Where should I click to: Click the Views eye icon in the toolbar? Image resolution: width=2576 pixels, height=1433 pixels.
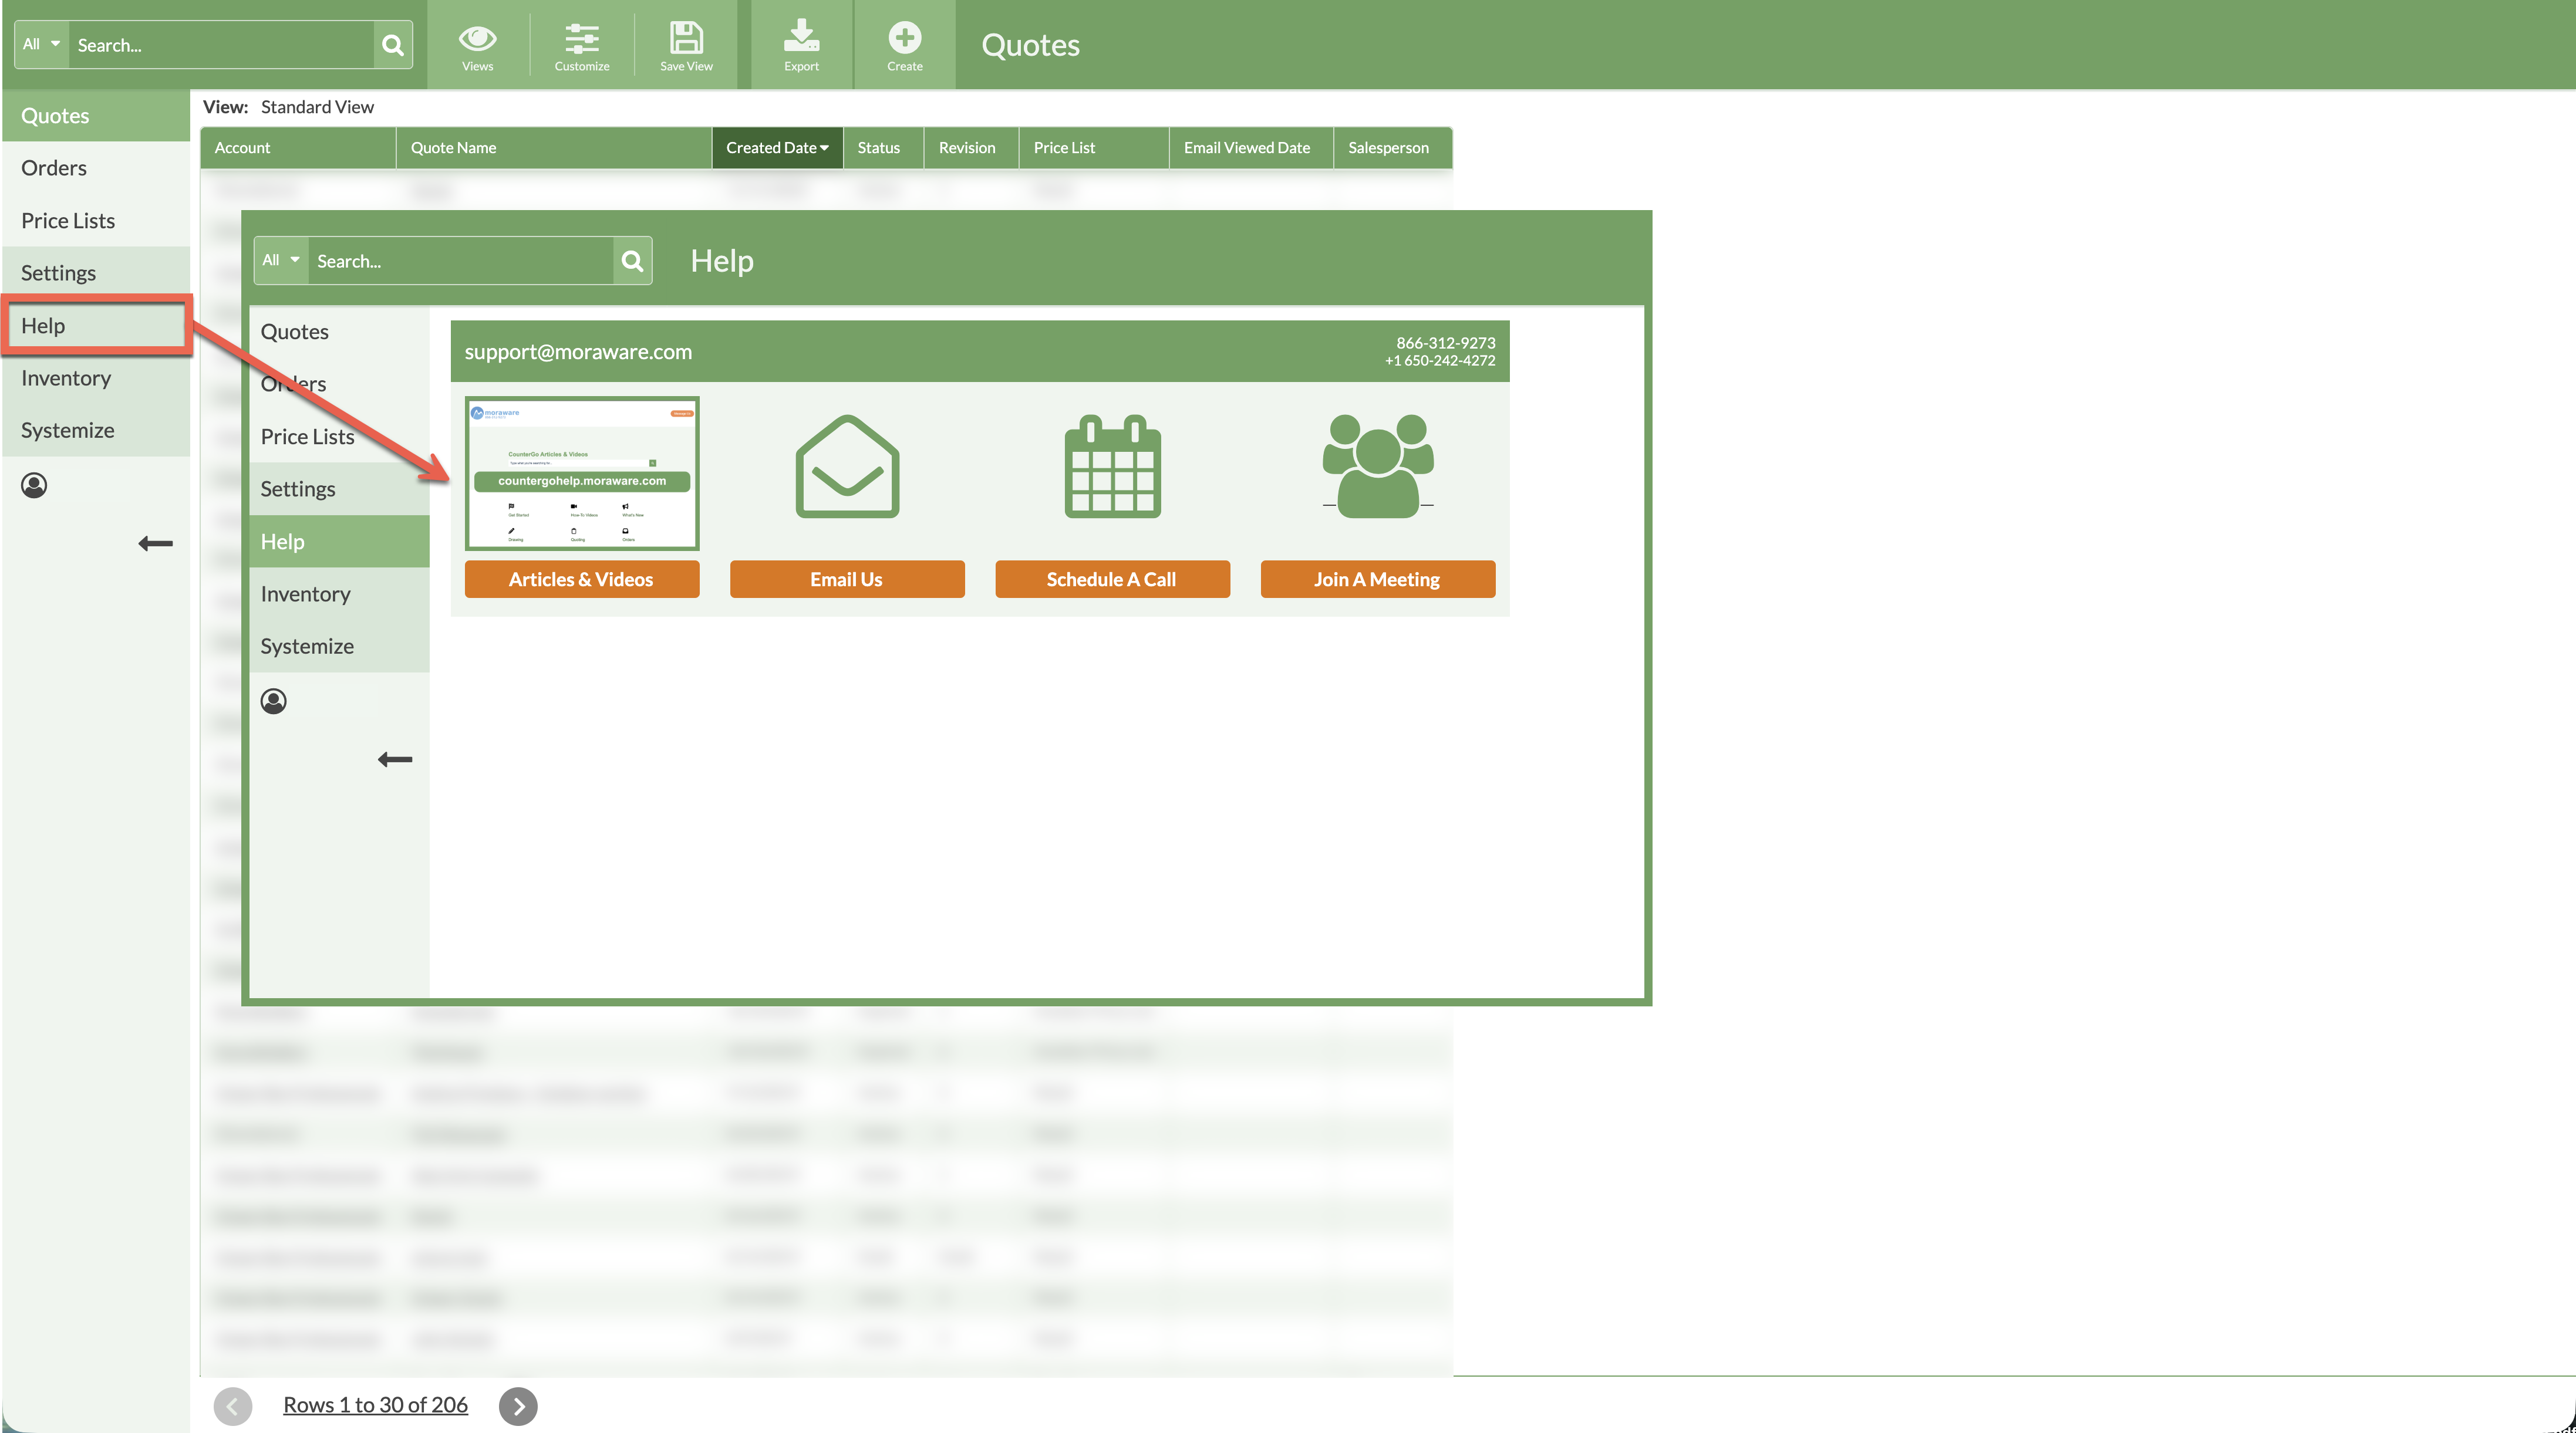click(477, 38)
